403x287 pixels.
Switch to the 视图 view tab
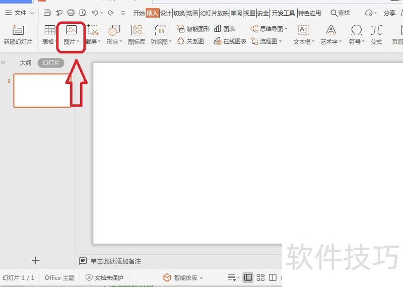pos(249,13)
